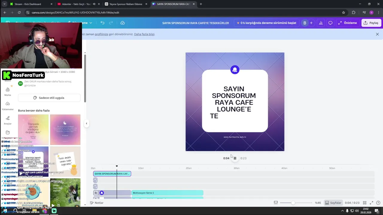383x215 pixels.
Task: Select the 'Dünyada görmek' pastel template thumbnail
Action: point(33,130)
